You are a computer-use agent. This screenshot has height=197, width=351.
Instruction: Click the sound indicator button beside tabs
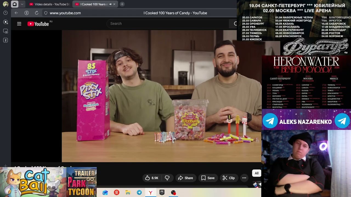tap(15, 4)
